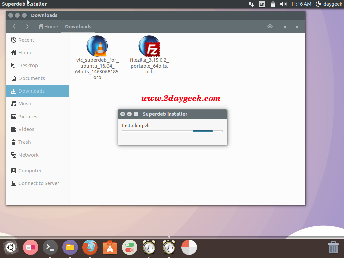Minimize the Superdeb installer dialog
The image size is (344, 258).
[x=129, y=114]
